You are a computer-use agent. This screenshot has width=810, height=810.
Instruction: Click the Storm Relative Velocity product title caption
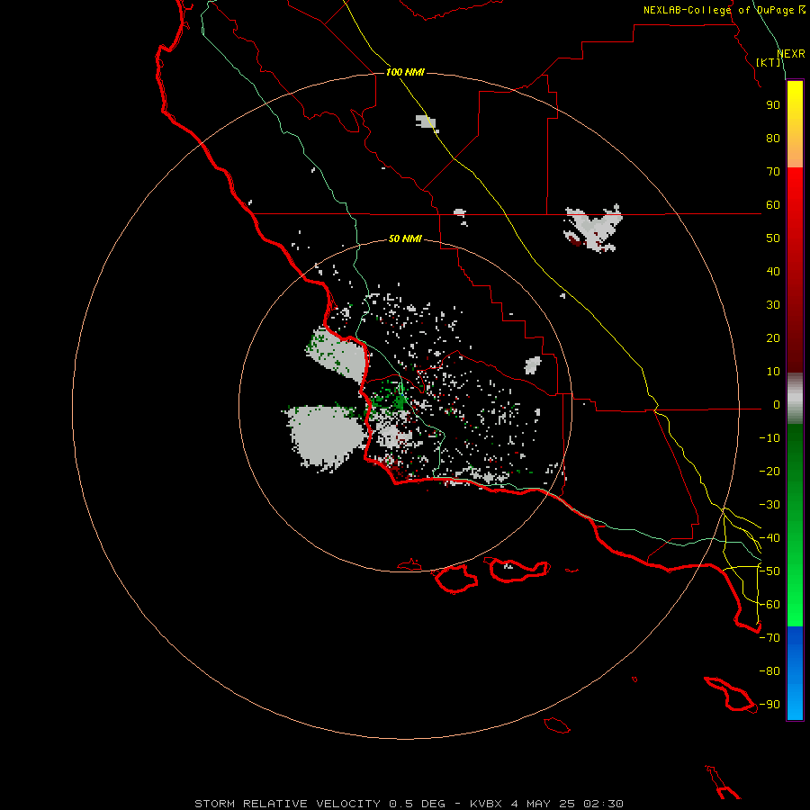click(409, 804)
